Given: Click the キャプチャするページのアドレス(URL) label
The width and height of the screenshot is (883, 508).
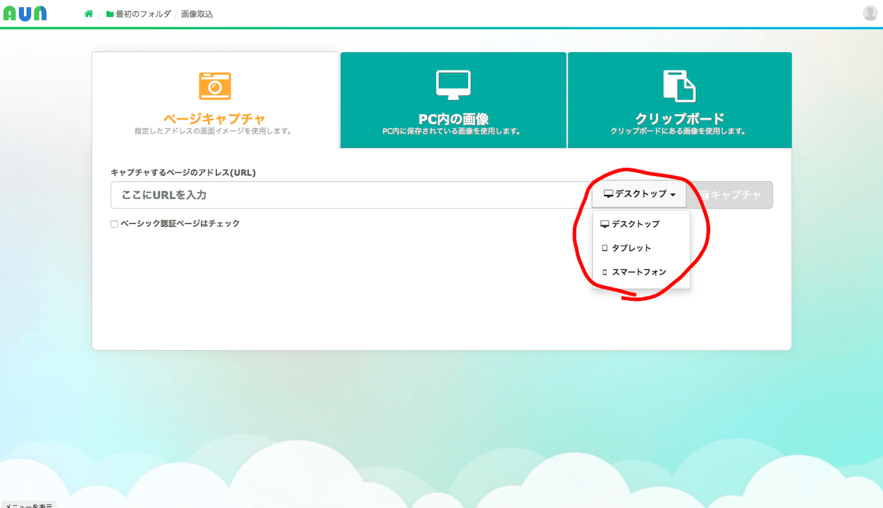Looking at the screenshot, I should pyautogui.click(x=183, y=172).
